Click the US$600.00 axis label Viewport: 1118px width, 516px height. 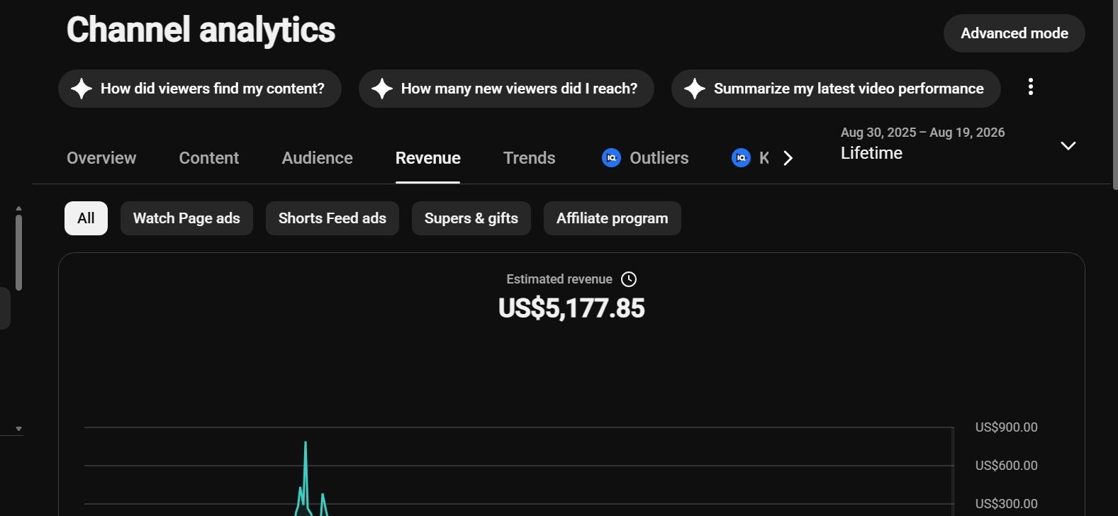coord(1006,466)
